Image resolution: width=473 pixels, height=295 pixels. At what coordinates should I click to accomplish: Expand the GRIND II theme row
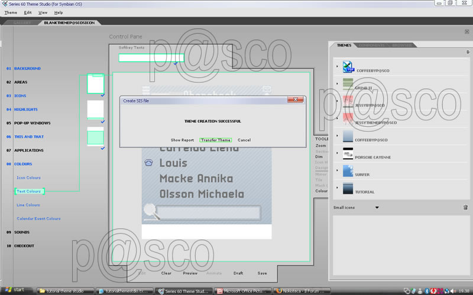coord(337,84)
